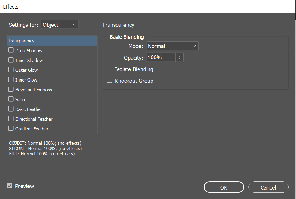Turn on the Gradient Feather checkbox
This screenshot has width=296, height=199.
click(x=11, y=129)
